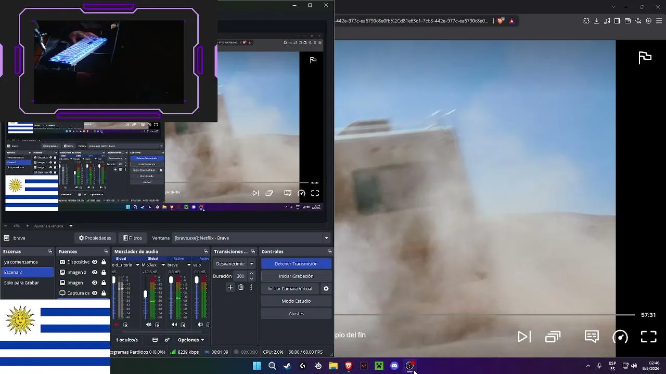Viewport: 666px width, 374px height.
Task: Toggle lock on the Captura de source
Action: point(104,293)
